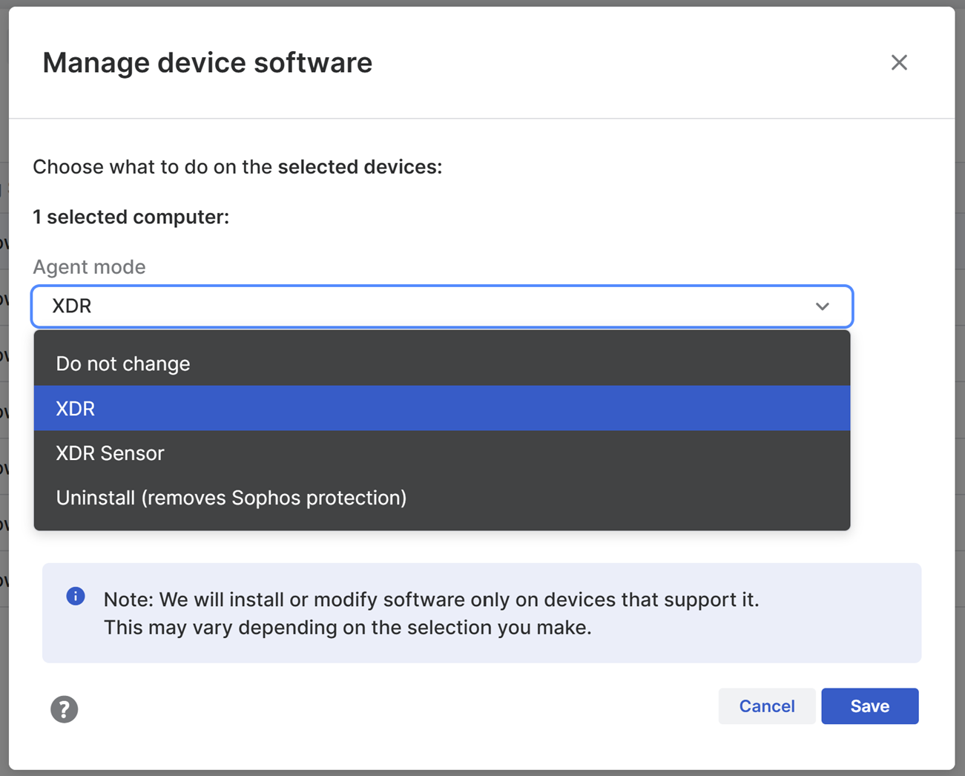Open the Agent mode dropdown
This screenshot has height=776, width=965.
tap(441, 306)
